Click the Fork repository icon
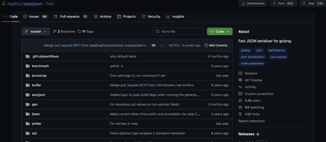 (x=274, y=3)
